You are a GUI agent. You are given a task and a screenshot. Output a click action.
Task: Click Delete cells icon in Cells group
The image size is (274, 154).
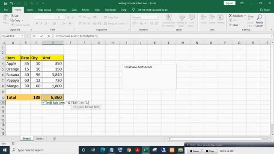click(x=212, y=19)
